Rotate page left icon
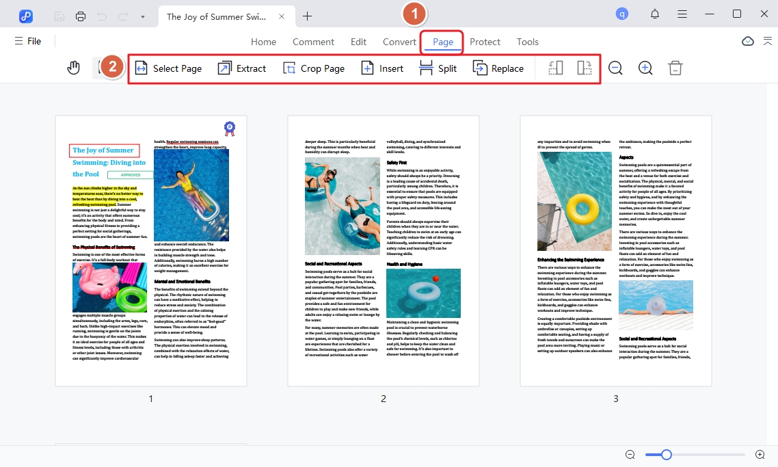 tap(555, 68)
